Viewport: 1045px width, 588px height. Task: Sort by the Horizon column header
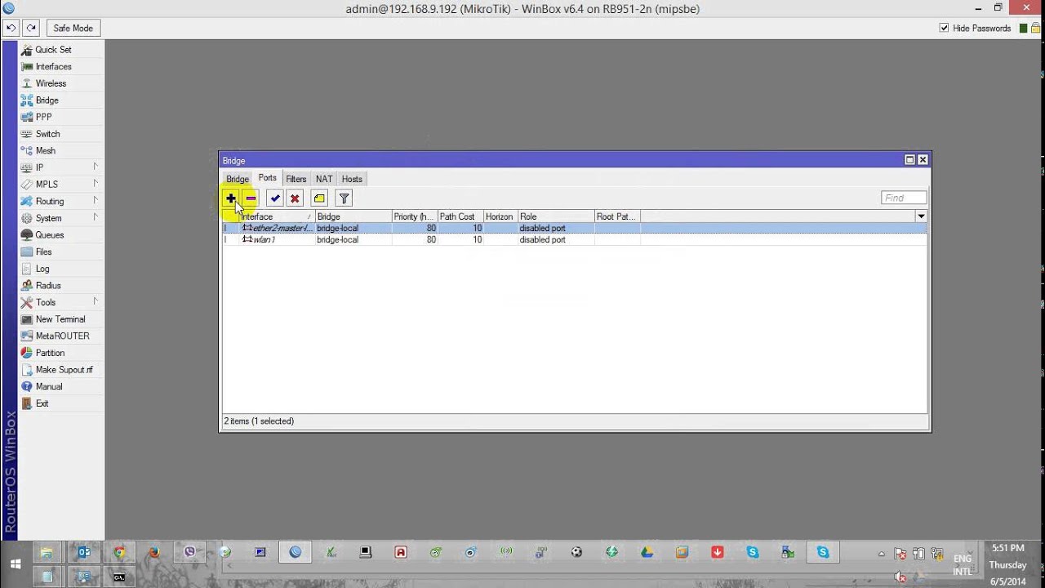500,216
